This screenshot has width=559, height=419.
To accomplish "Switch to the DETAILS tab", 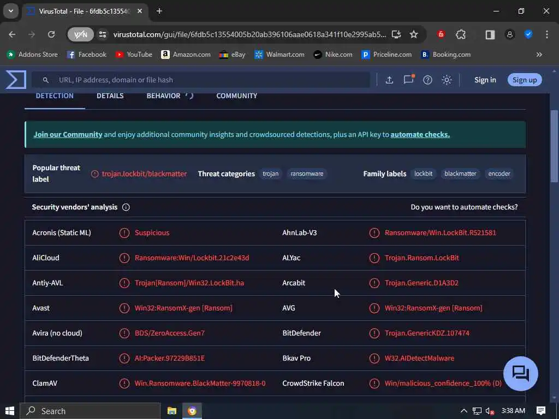I will click(x=110, y=96).
